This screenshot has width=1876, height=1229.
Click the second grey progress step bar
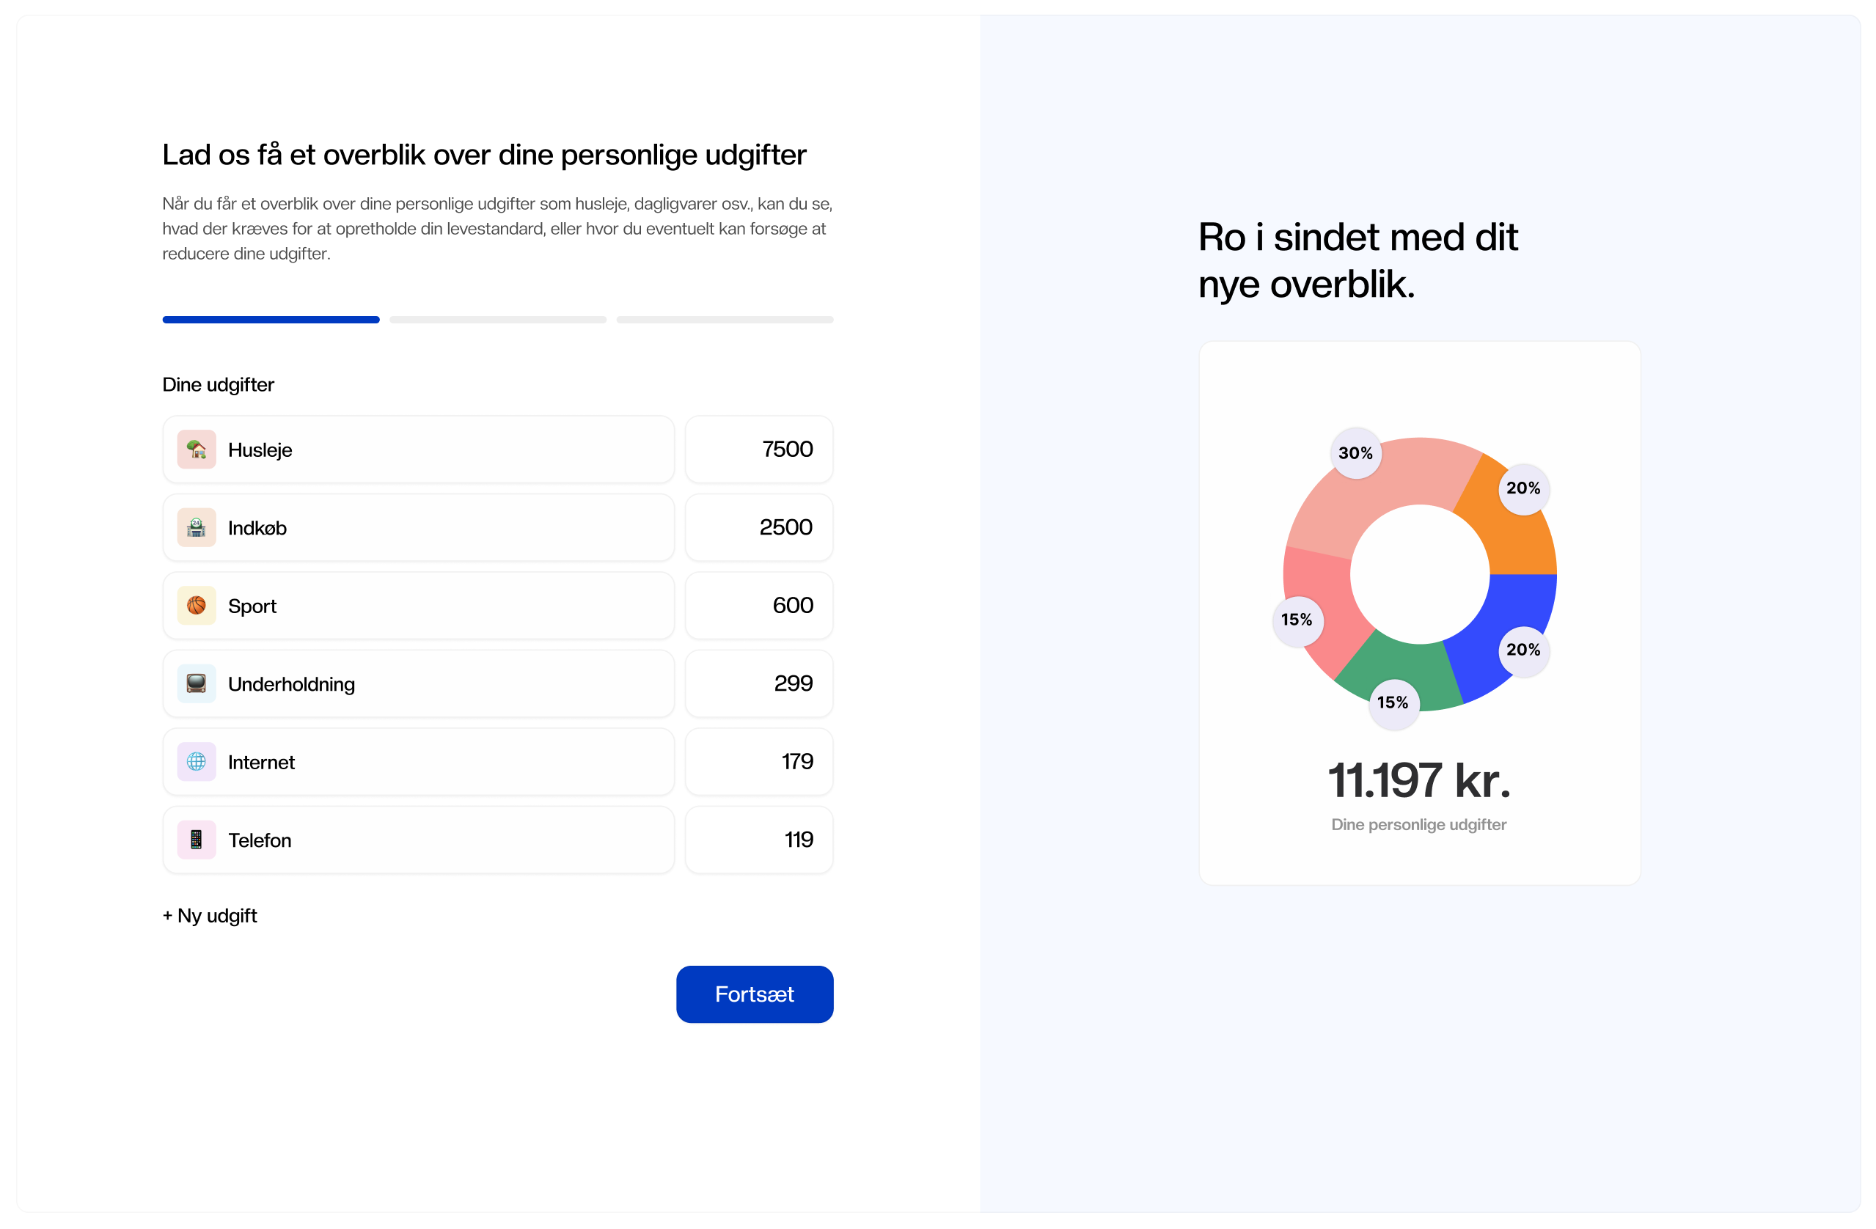tap(497, 319)
